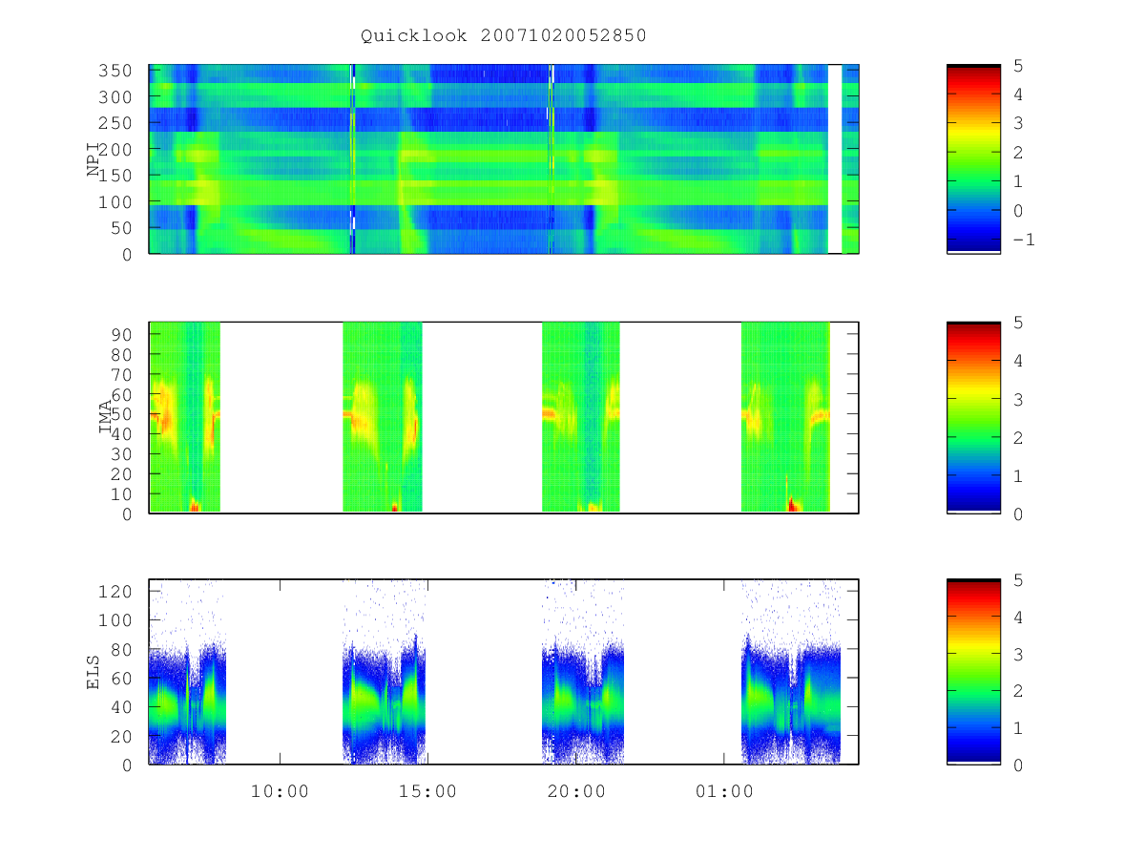Click the IMA panel color bar
1145x859 pixels.
973,417
